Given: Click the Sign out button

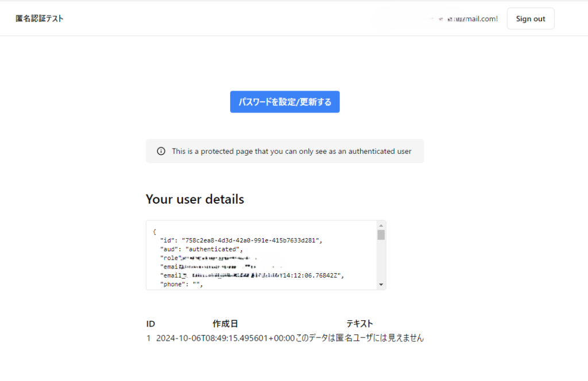Looking at the screenshot, I should (x=530, y=19).
